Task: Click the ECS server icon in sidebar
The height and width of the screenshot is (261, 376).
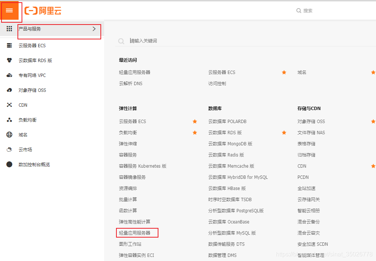Action: [9, 45]
